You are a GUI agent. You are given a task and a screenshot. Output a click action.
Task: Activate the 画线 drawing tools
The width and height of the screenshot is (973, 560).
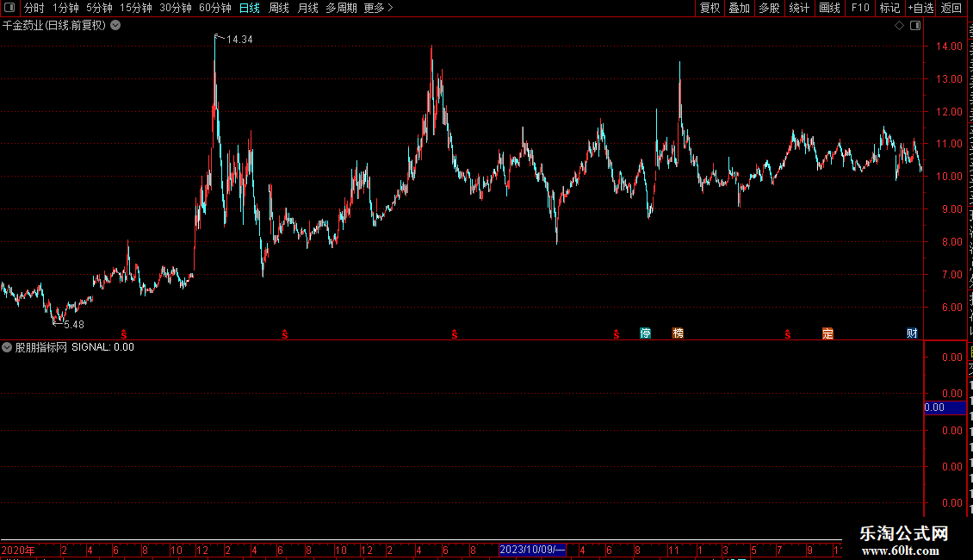(830, 8)
